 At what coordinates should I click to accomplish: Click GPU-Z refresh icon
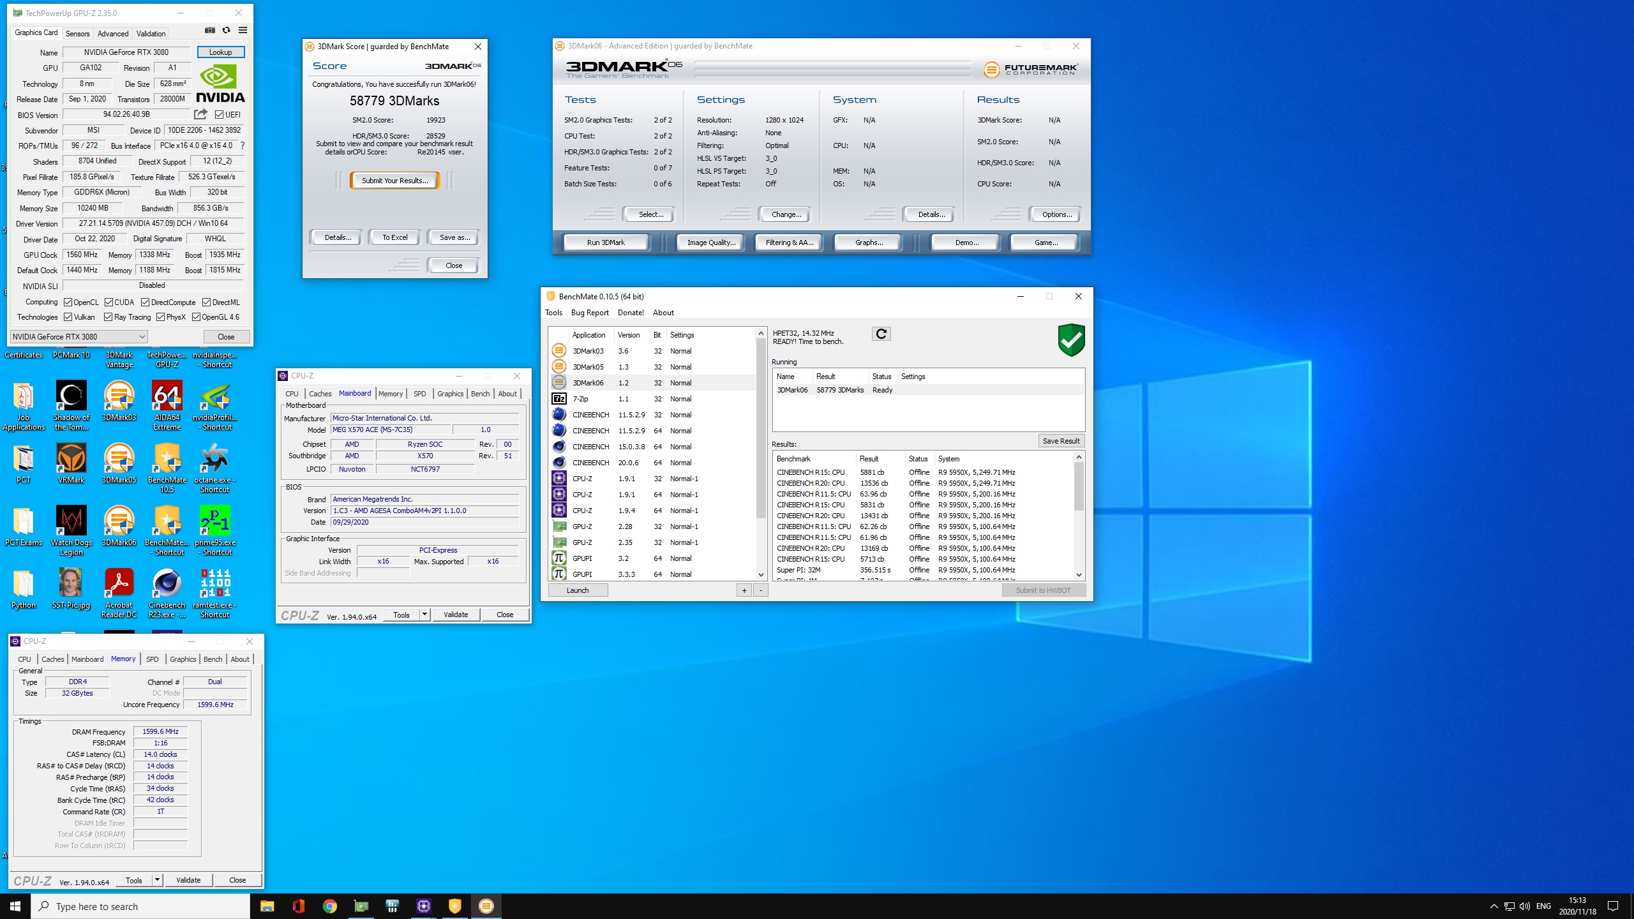tap(226, 30)
